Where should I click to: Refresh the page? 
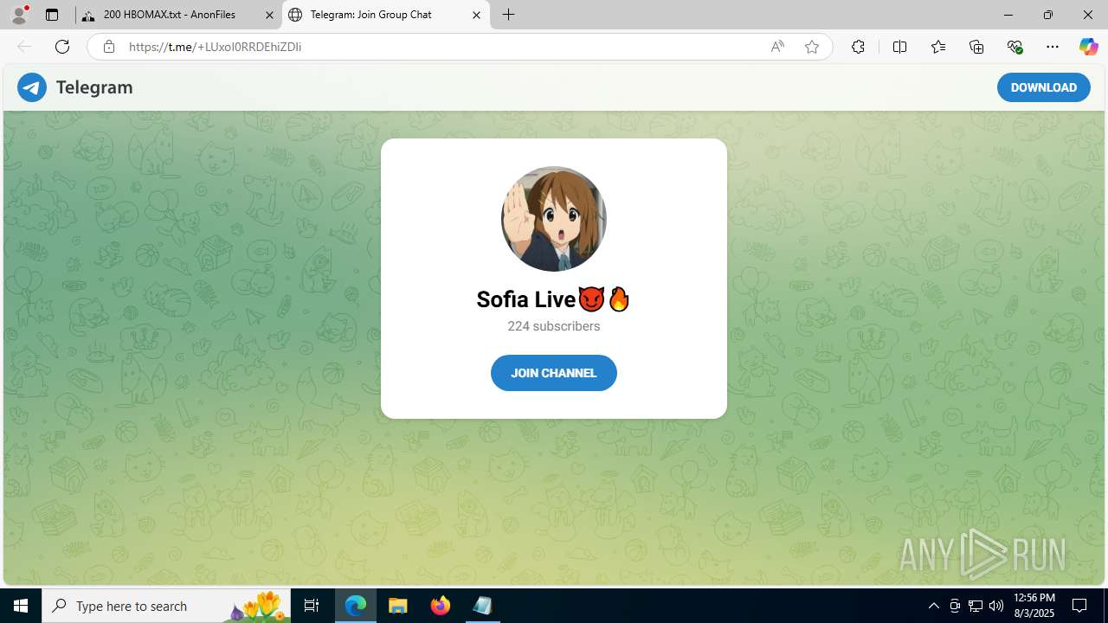[62, 47]
